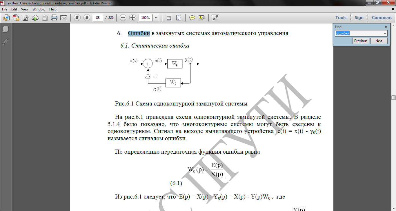Close the Find box

386,27
